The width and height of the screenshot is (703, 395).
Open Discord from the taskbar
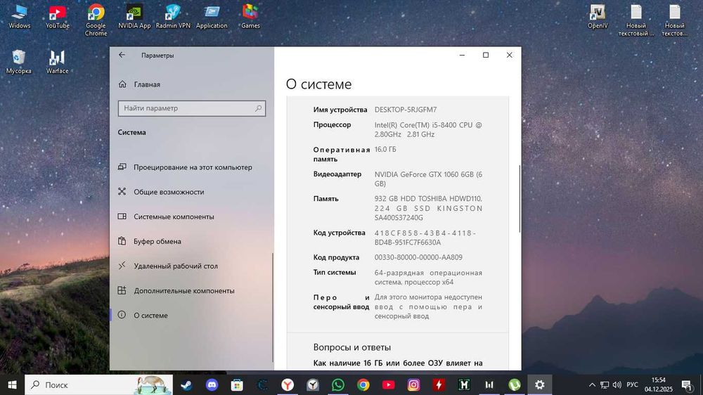pos(212,384)
